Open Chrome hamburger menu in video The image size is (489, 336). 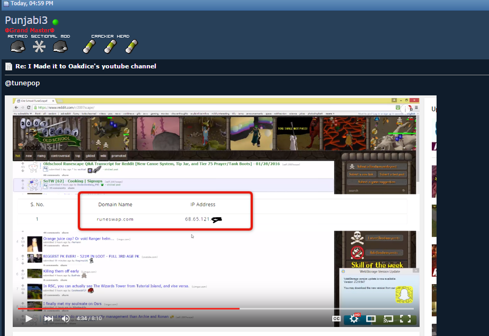(x=416, y=108)
